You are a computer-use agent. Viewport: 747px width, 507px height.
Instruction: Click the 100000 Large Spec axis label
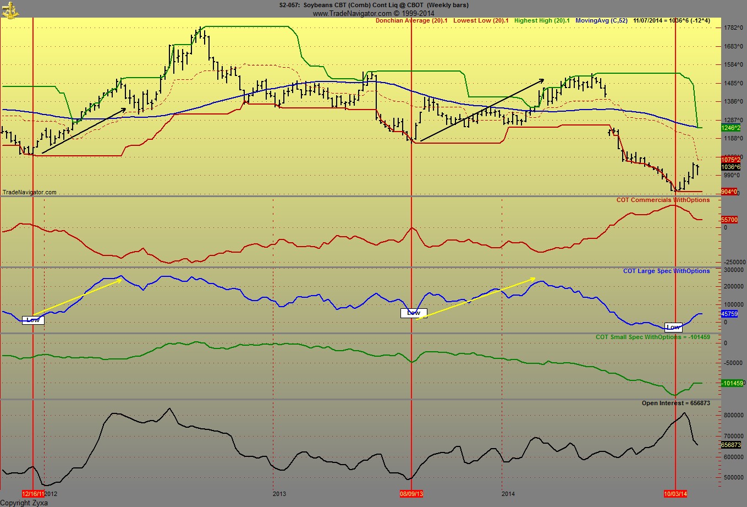(733, 304)
